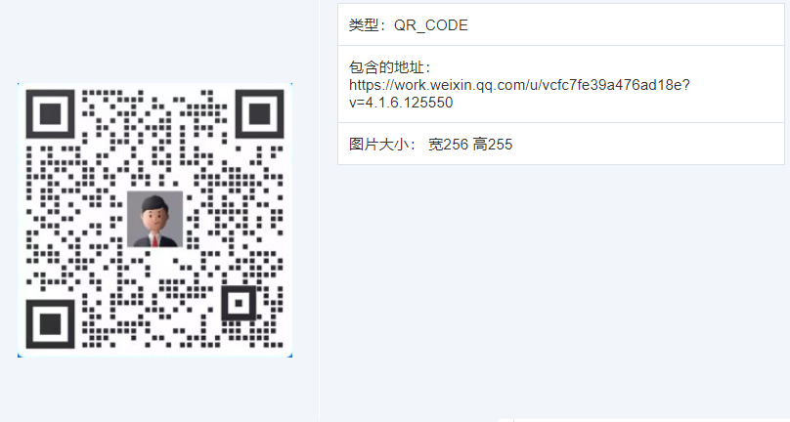Click the avatar's dark hair in QR code
This screenshot has width=790, height=422.
(154, 202)
